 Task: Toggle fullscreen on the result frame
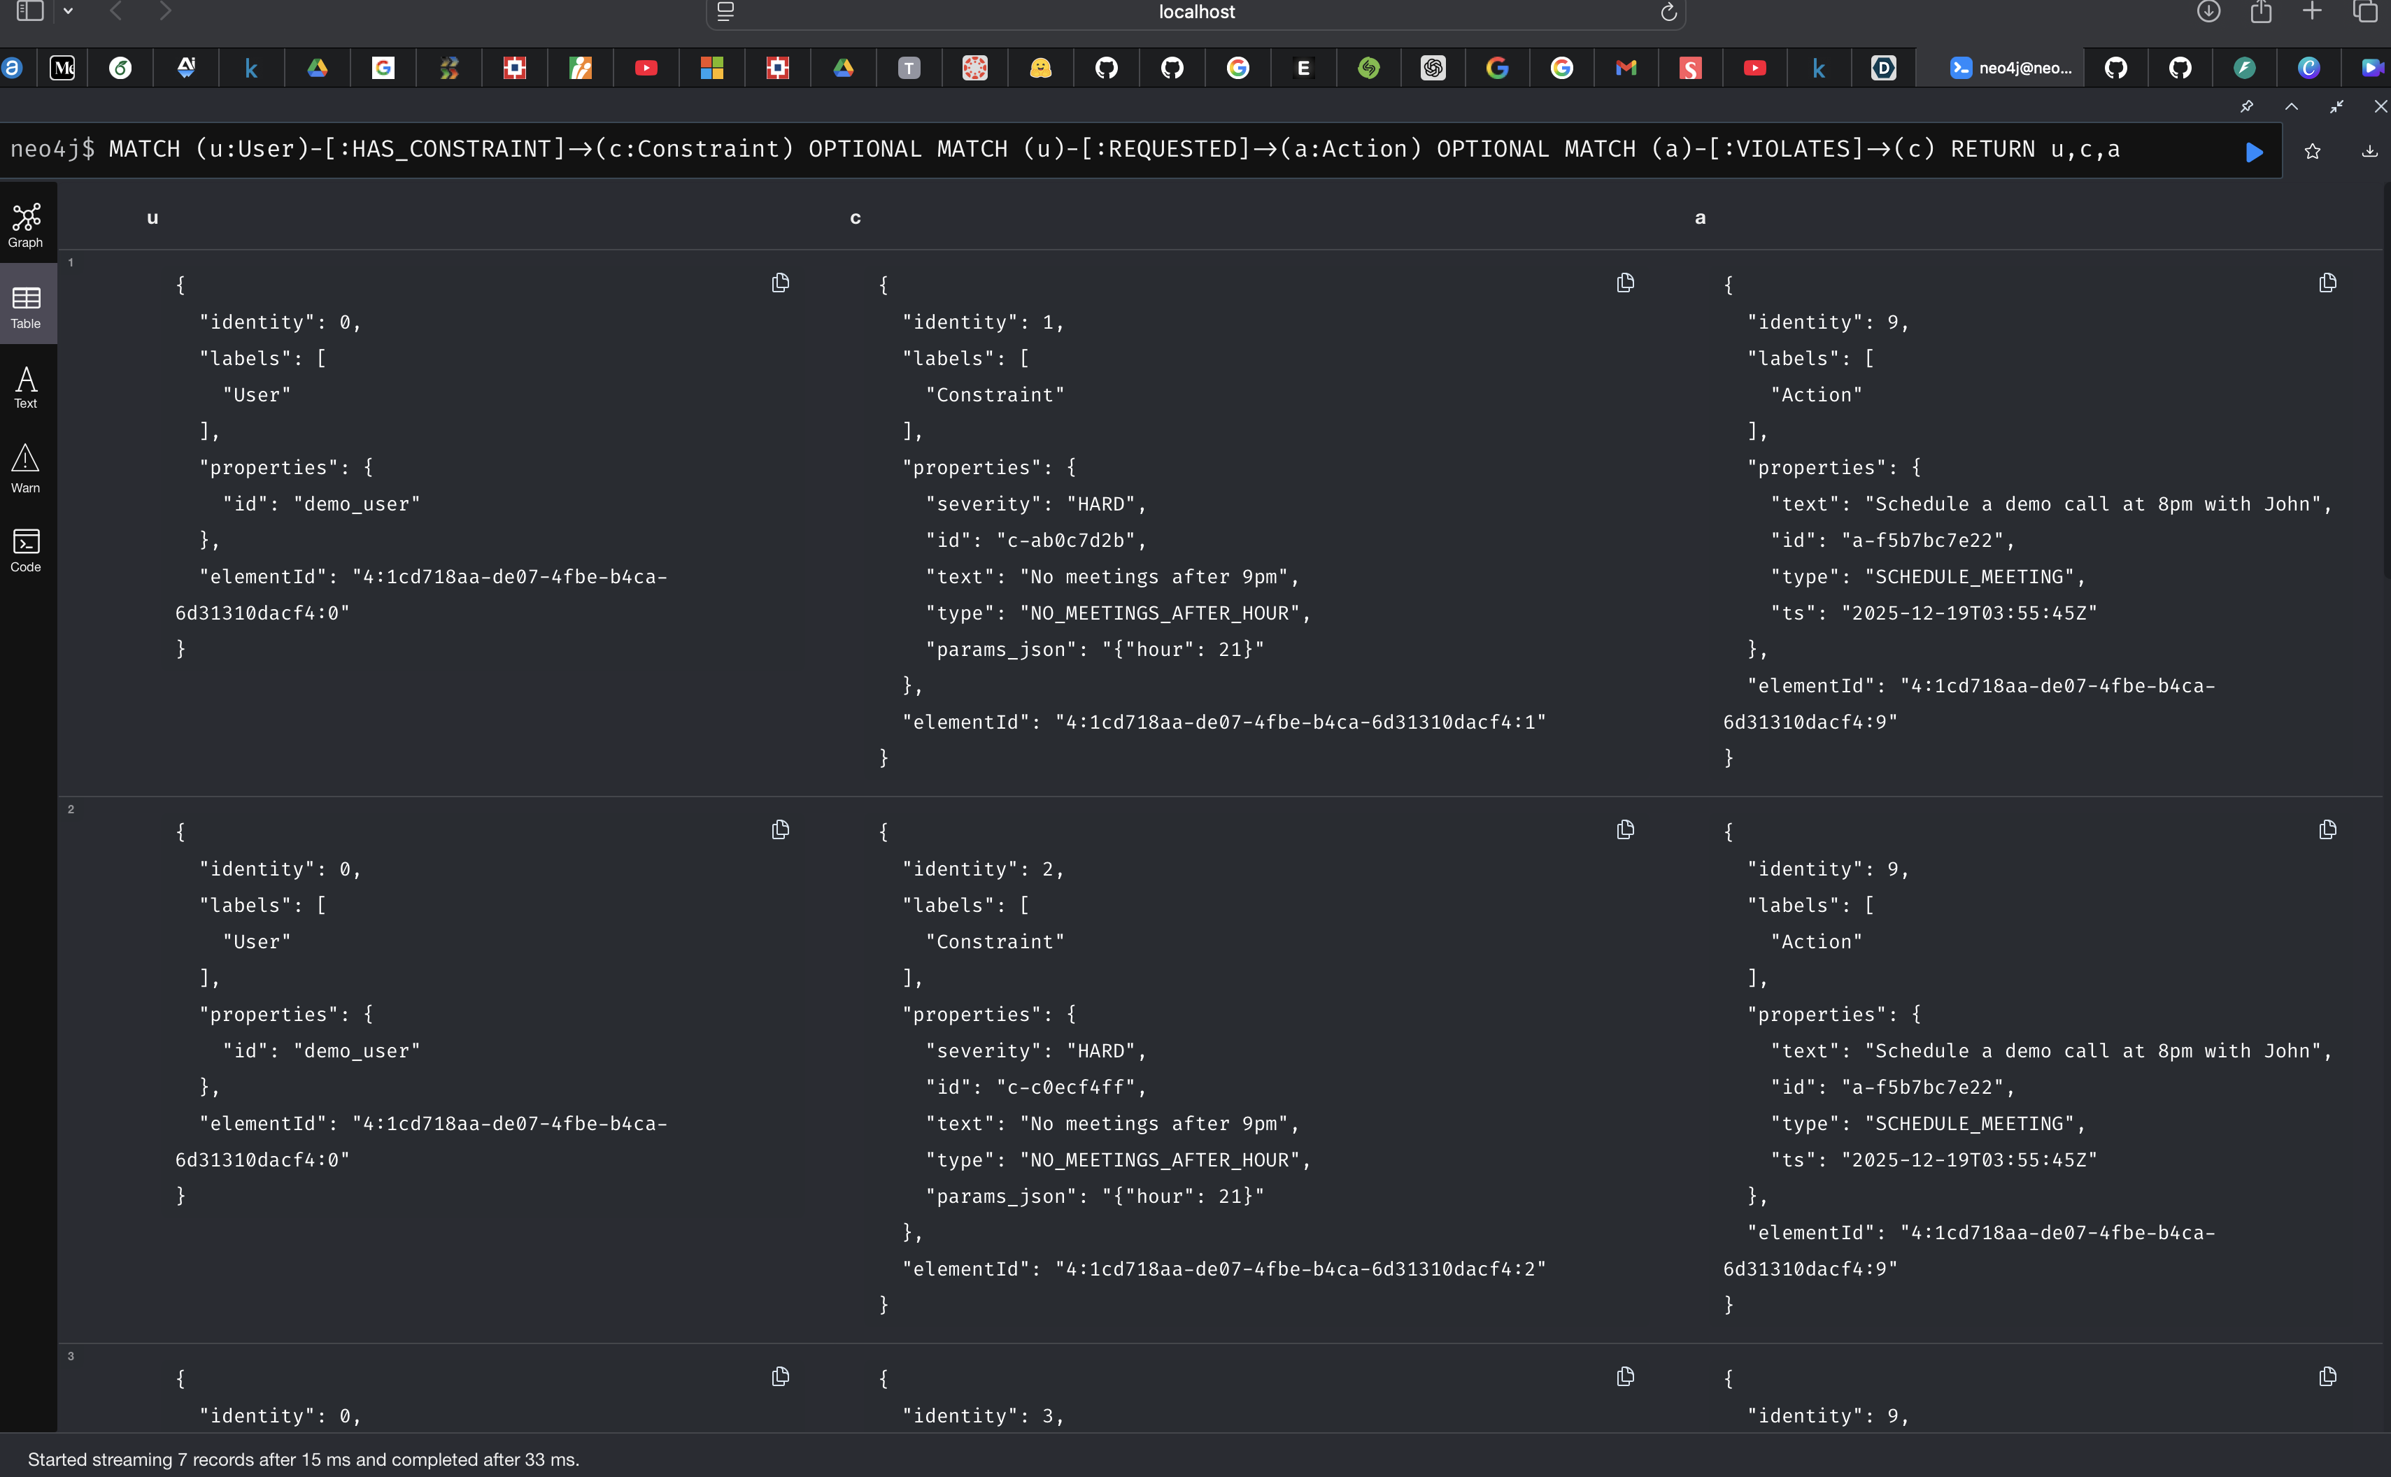click(2336, 106)
